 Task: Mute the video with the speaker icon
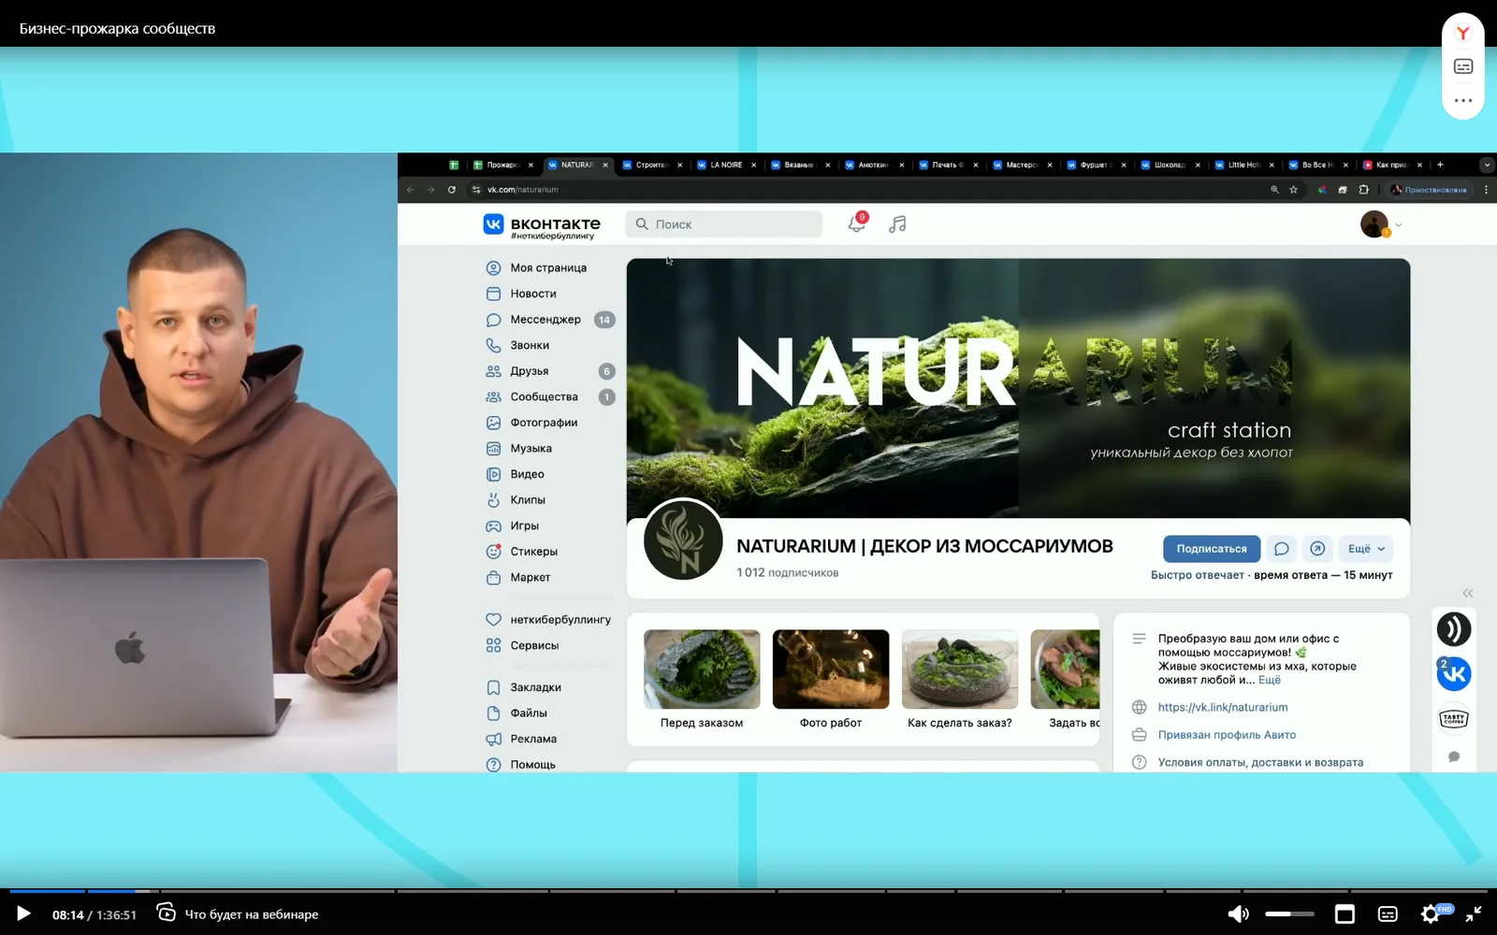tap(1238, 913)
